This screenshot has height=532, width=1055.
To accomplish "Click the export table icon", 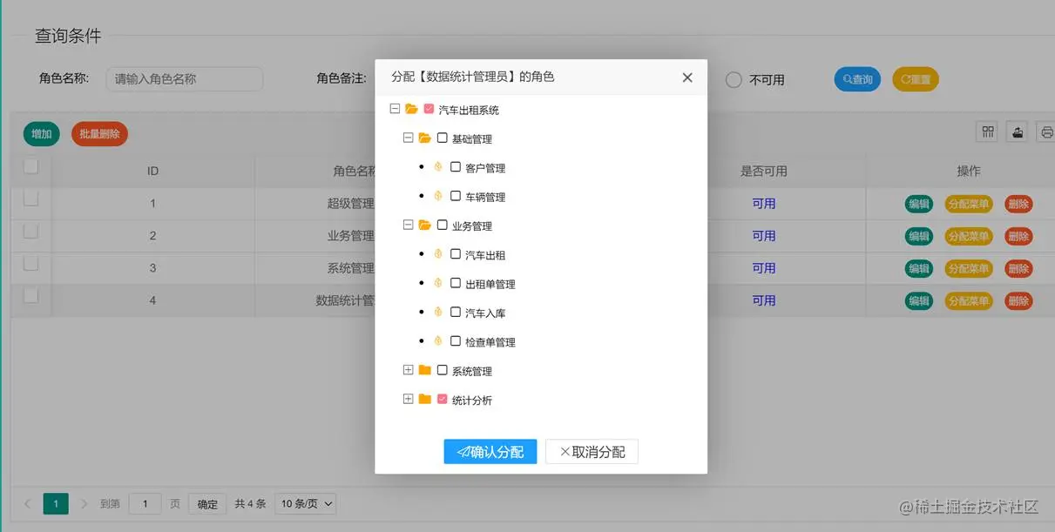I will point(1018,131).
